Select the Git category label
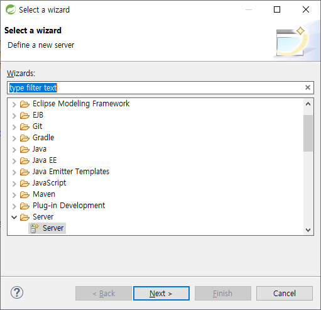This screenshot has height=310, width=321. pos(37,126)
